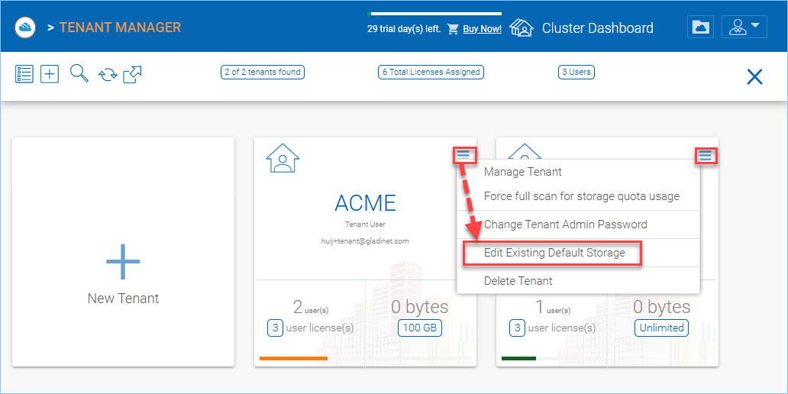The width and height of the screenshot is (788, 394).
Task: Select Edit Existing Default Storage
Action: tap(554, 253)
